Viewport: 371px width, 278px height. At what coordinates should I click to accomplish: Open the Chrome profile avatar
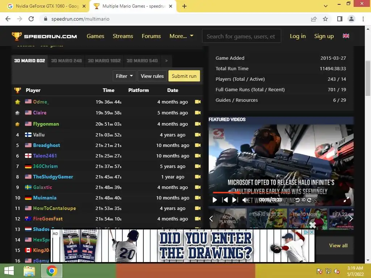[x=351, y=19]
